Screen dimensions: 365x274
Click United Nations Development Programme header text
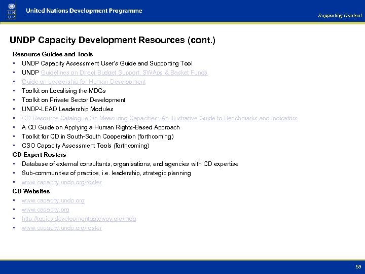84,11
